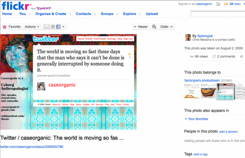Click the 99 views stats icon
The height and width of the screenshot is (158, 245).
pyautogui.click(x=192, y=57)
